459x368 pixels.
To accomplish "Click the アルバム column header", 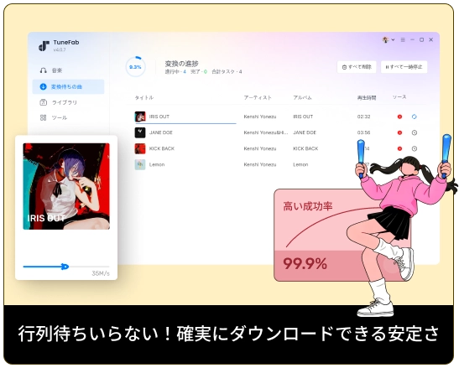I will 302,98.
